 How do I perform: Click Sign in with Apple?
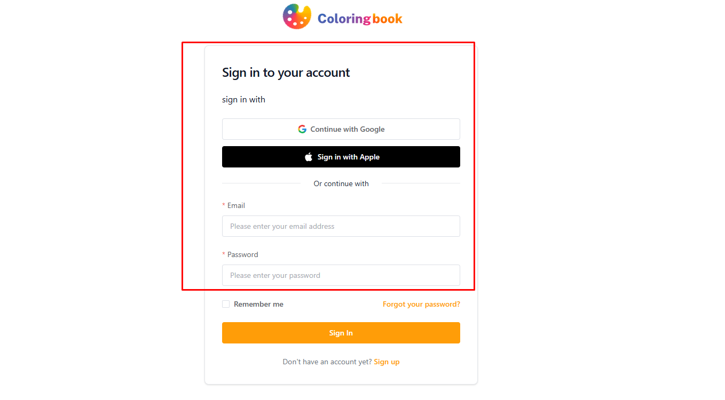pyautogui.click(x=341, y=157)
